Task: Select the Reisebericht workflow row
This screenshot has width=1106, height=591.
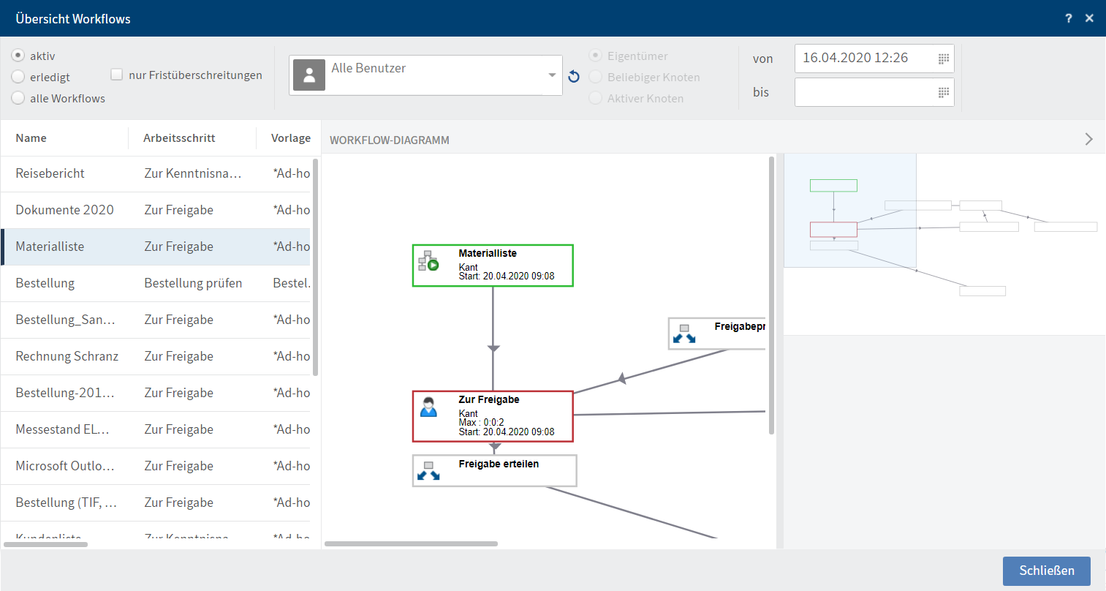Action: click(x=155, y=174)
